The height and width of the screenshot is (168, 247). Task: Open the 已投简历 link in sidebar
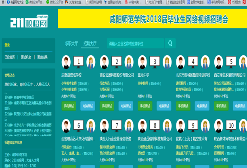coord(10,57)
